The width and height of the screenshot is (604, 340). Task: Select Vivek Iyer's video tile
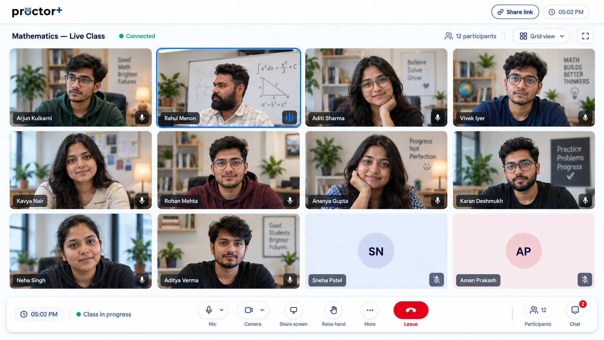[524, 87]
